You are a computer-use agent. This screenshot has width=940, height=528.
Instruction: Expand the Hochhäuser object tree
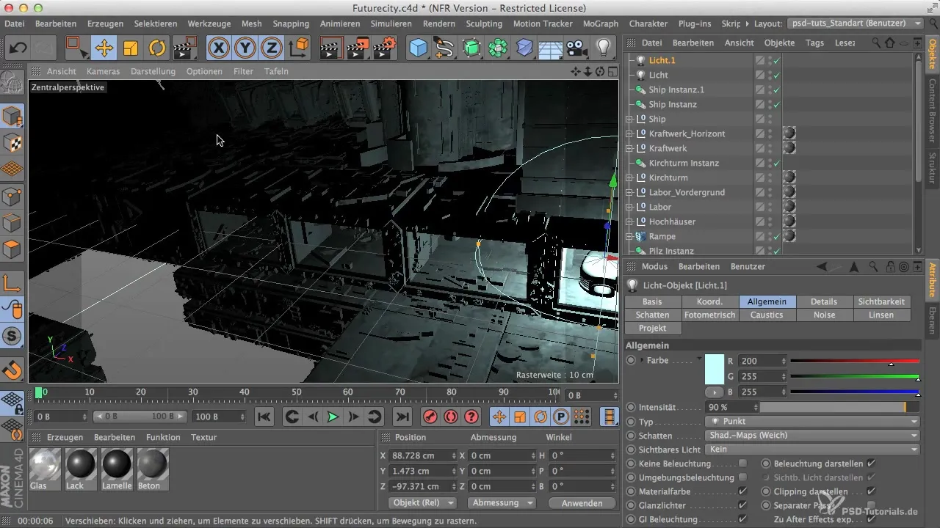click(x=629, y=221)
